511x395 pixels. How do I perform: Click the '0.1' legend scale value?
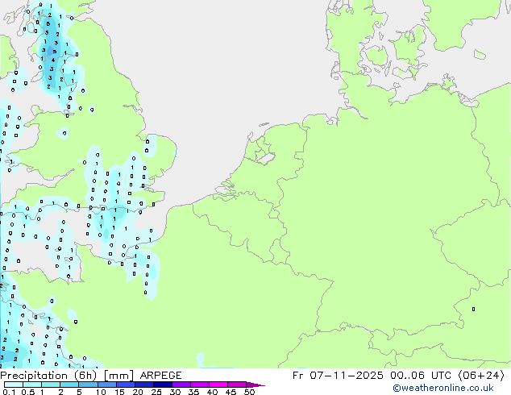pyautogui.click(x=9, y=392)
